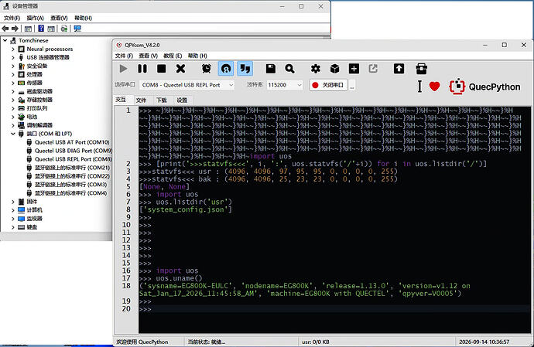Click the X clear icon in QPYcom toolbar
The width and height of the screenshot is (534, 347).
point(180,69)
